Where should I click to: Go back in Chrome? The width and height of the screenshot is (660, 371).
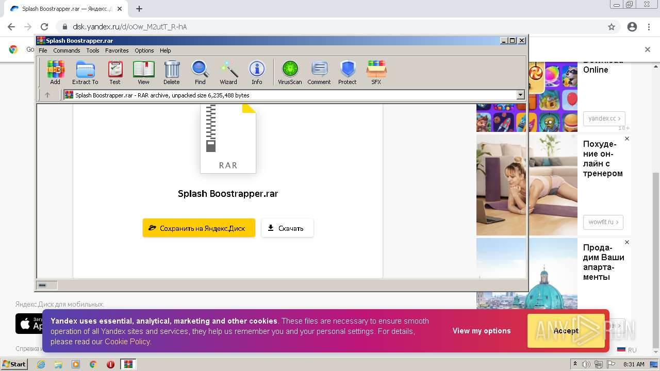(11, 27)
